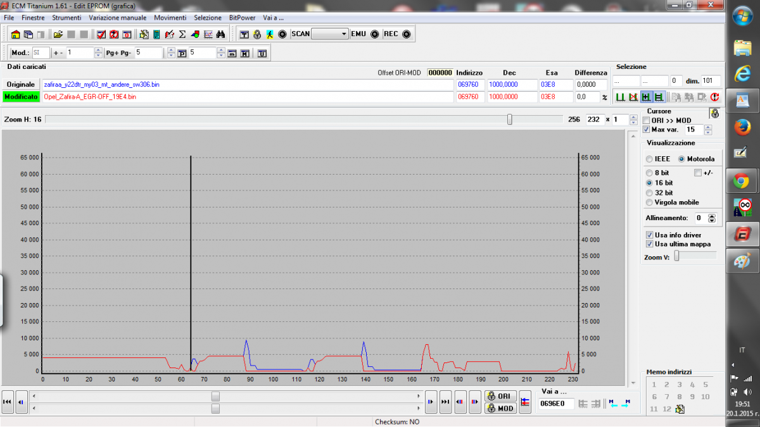Click the binoculars search icon
This screenshot has height=427, width=760.
coord(220,34)
